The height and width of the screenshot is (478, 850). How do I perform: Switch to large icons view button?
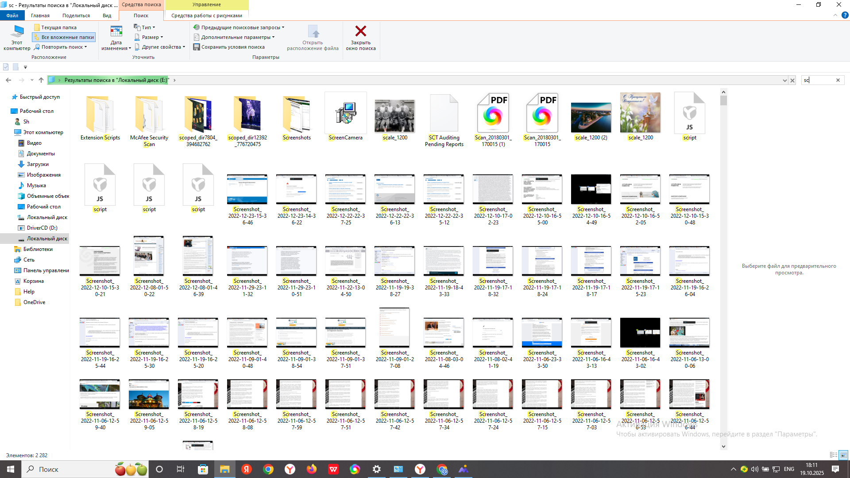pos(843,455)
